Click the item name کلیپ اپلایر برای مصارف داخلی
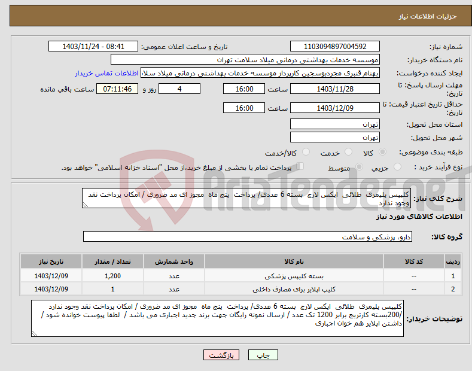This screenshot has height=371, width=472. tap(294, 289)
